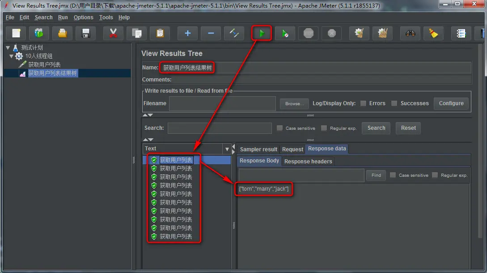Viewport: 487px width, 273px height.
Task: Click the sampler icon beside 获取用户列表 in tree
Action: point(23,64)
